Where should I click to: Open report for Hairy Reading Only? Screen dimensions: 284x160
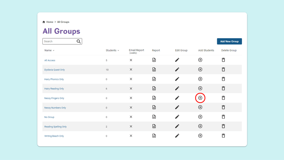click(x=154, y=88)
